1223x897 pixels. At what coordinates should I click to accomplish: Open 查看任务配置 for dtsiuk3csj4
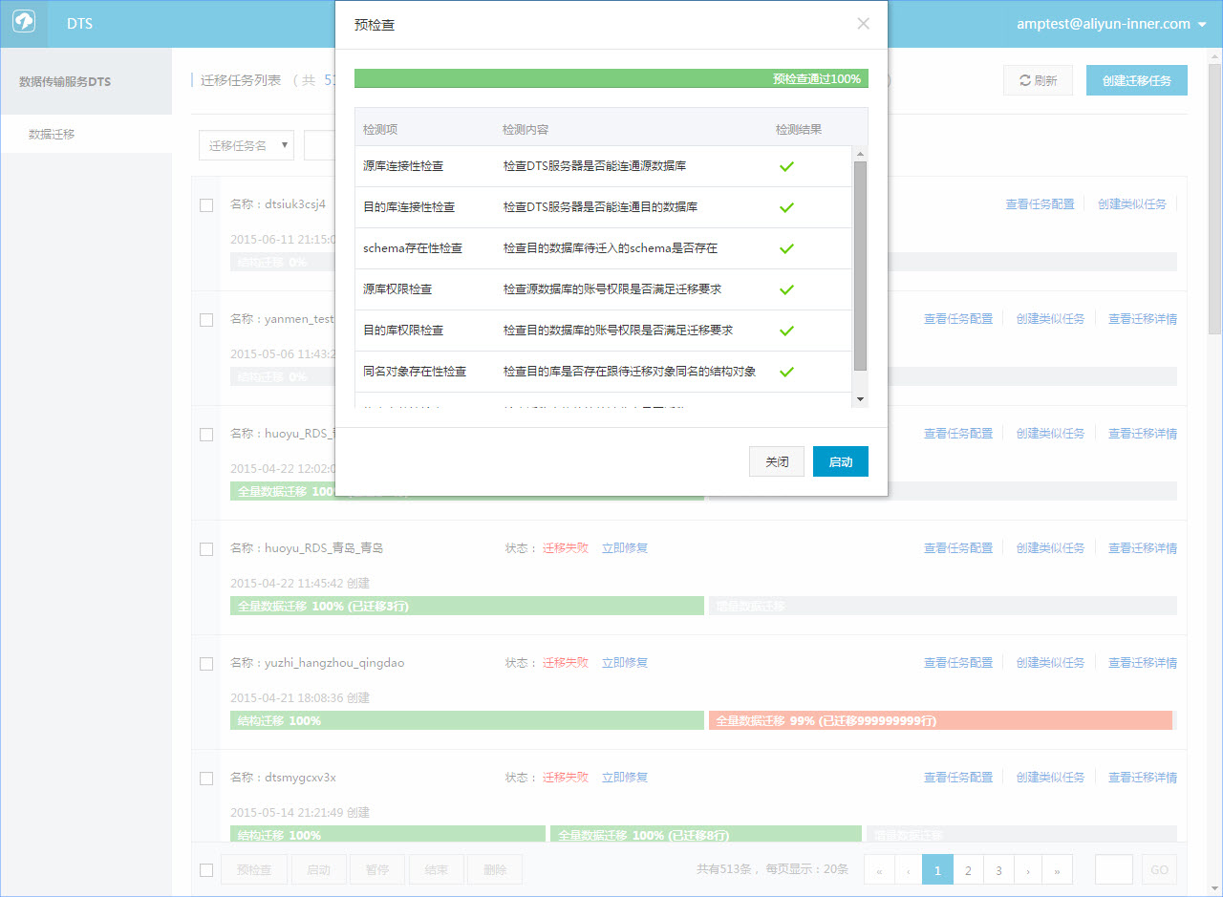[x=1041, y=204]
